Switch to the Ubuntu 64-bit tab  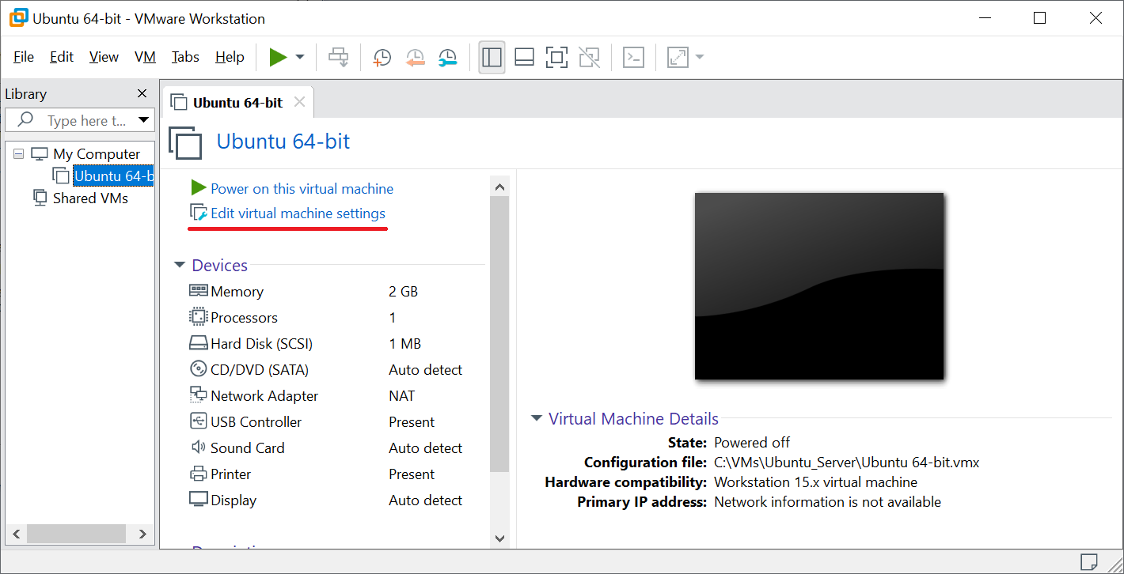(237, 103)
